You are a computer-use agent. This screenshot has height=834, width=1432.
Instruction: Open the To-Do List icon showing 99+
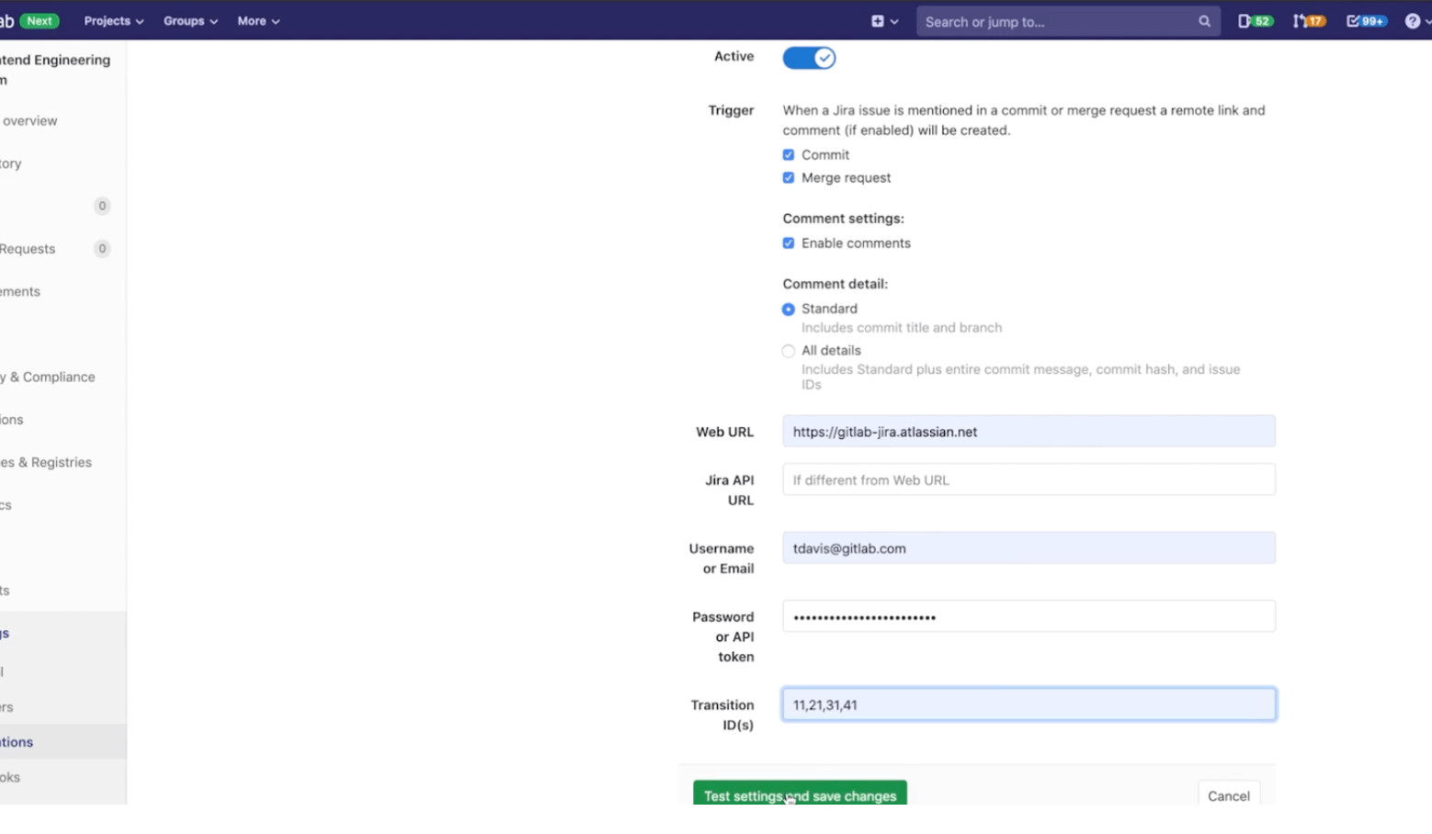(x=1365, y=19)
